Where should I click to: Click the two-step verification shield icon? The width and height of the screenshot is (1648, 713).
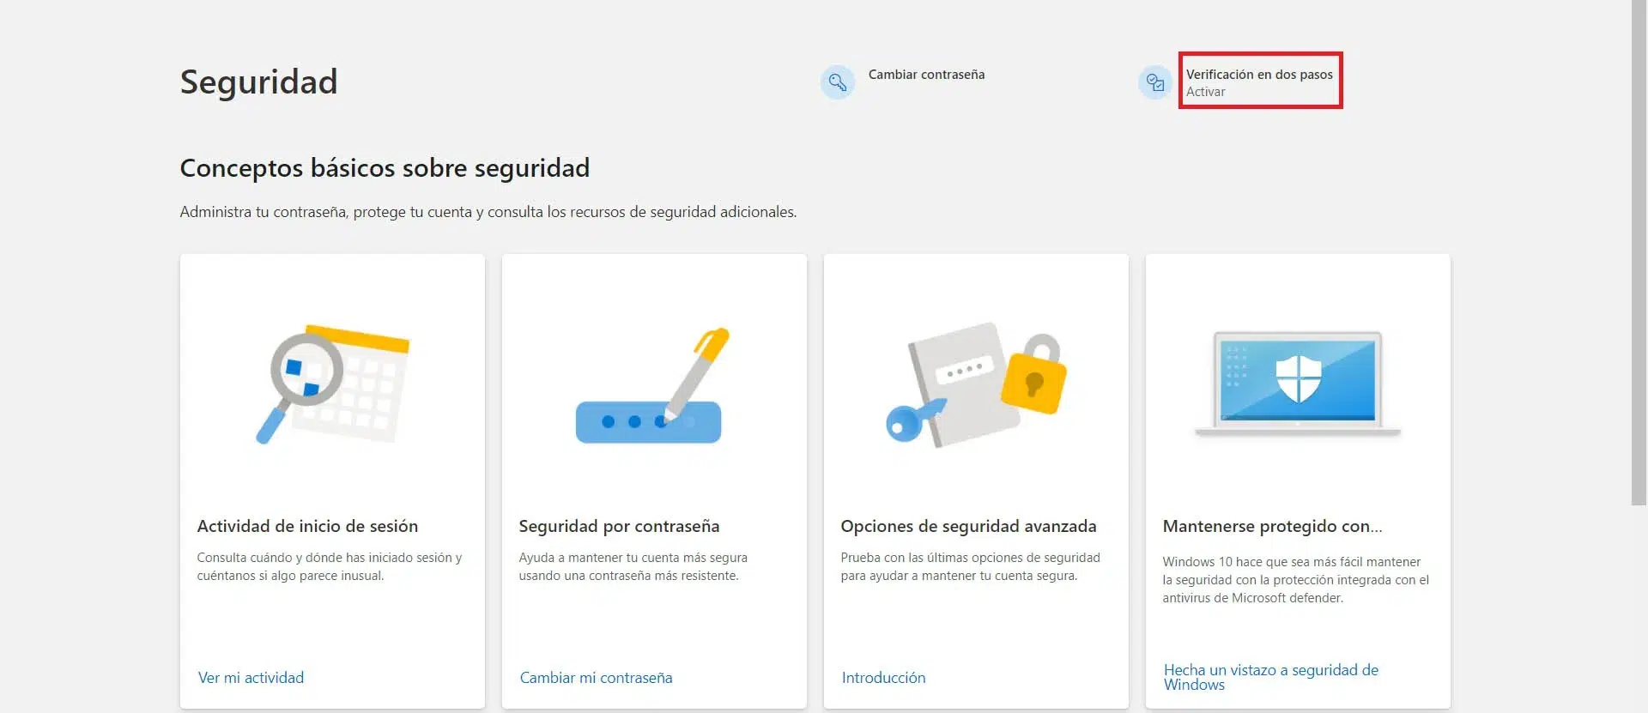click(x=1154, y=82)
